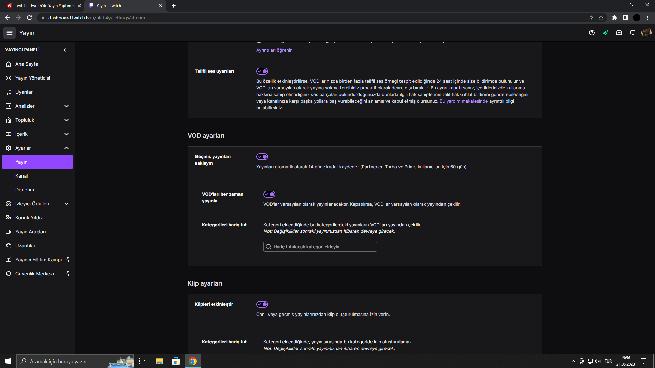
Task: Reload the page in Chrome
Action: [29, 18]
